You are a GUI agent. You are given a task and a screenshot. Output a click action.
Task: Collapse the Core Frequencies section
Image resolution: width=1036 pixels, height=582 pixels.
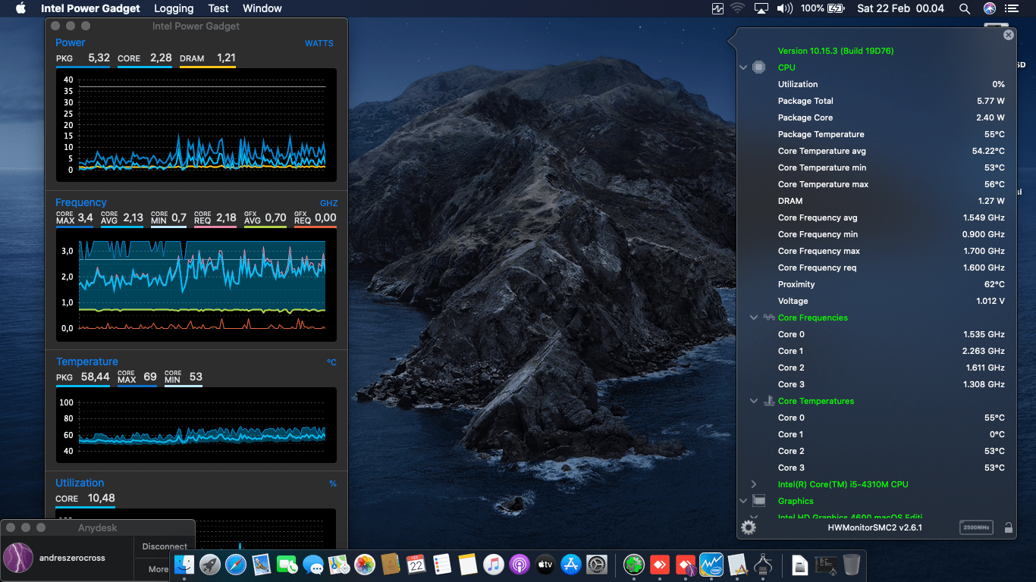coord(753,318)
